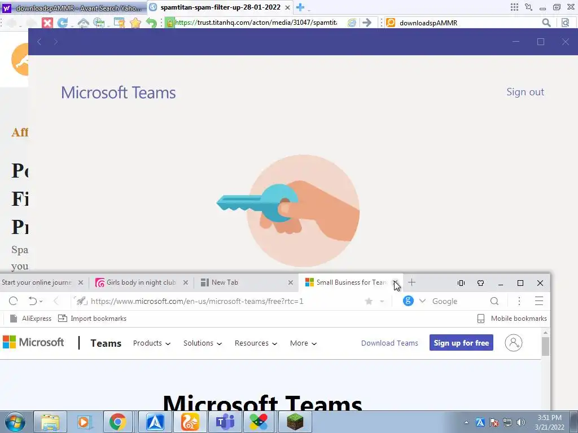Expand Solutions menu on Microsoft page

click(203, 343)
